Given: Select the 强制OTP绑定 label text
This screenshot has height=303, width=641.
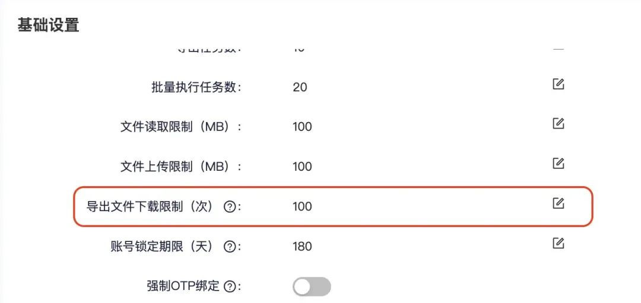Looking at the screenshot, I should click(x=183, y=286).
